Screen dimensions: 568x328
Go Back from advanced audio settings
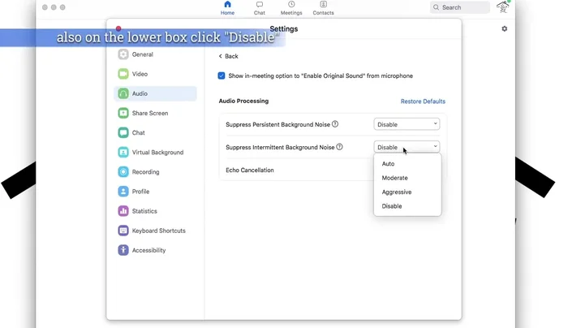228,56
